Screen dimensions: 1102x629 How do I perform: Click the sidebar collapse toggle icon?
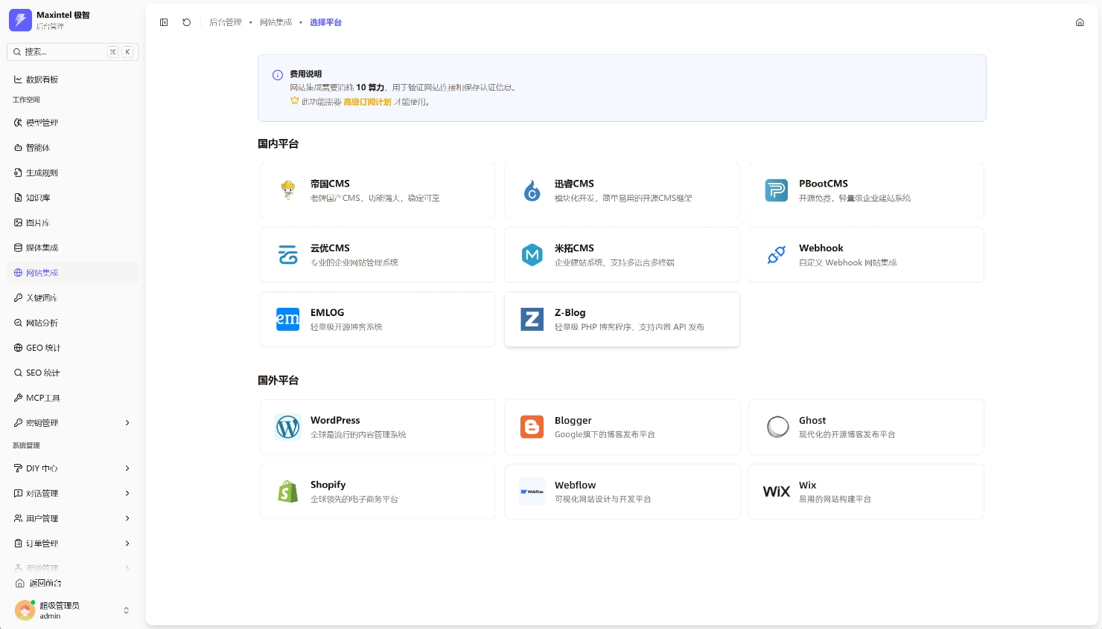pyautogui.click(x=164, y=22)
